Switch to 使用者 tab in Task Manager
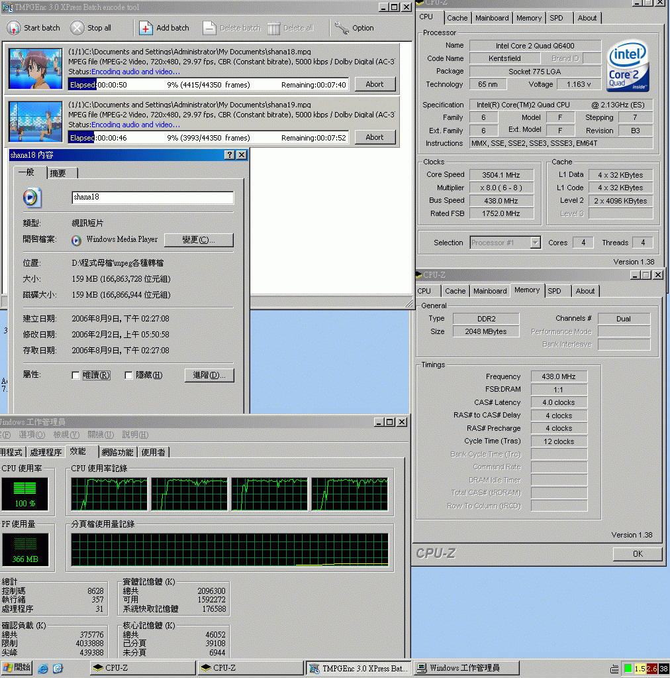 coord(153,452)
